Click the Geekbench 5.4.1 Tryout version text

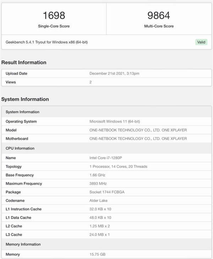[47, 42]
